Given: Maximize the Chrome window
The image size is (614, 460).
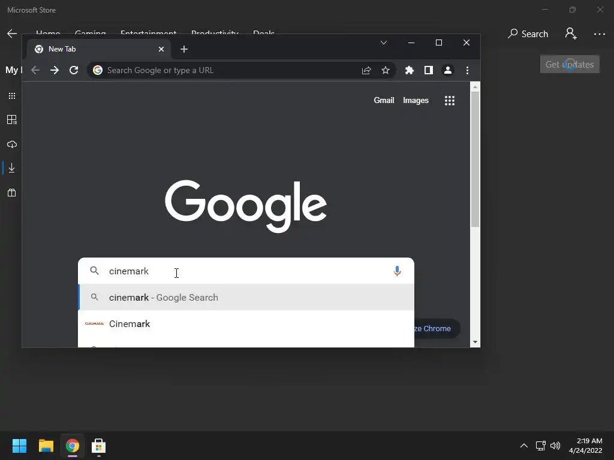Looking at the screenshot, I should (438, 43).
